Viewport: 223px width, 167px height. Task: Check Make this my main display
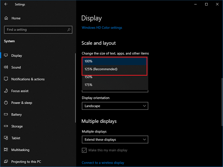point(85,150)
